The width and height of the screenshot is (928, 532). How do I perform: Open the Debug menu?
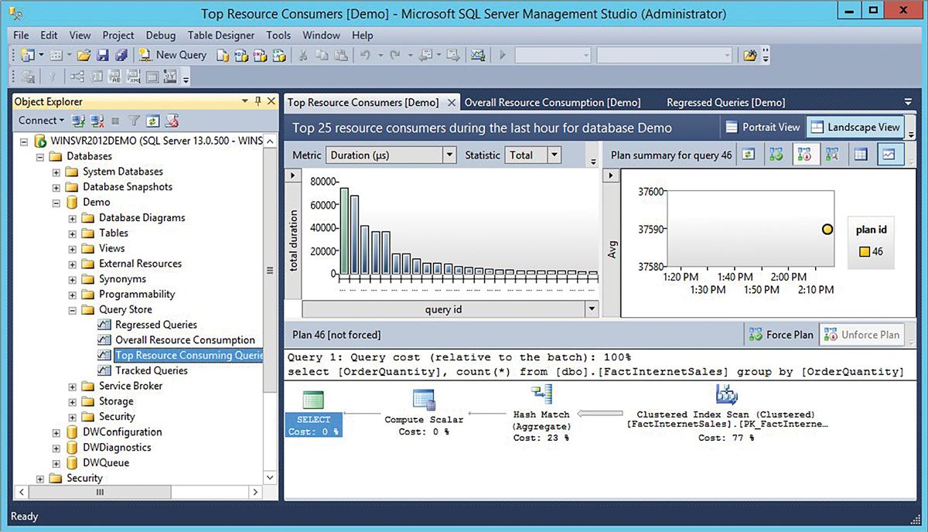coord(160,35)
